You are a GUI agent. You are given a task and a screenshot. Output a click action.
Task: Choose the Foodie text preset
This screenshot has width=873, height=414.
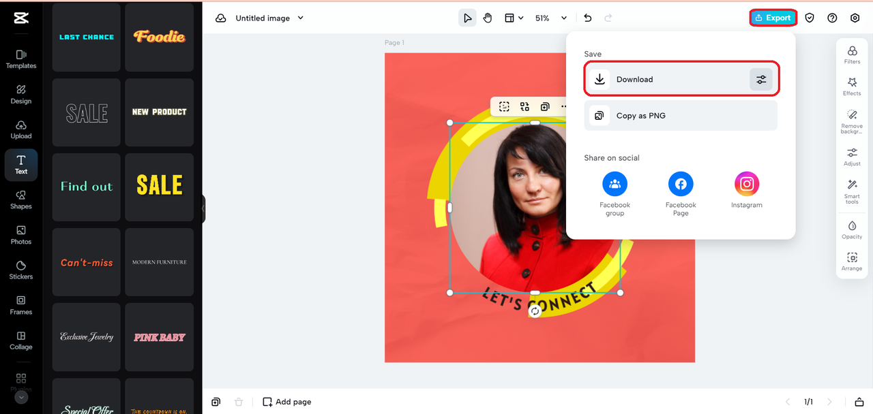click(x=160, y=37)
